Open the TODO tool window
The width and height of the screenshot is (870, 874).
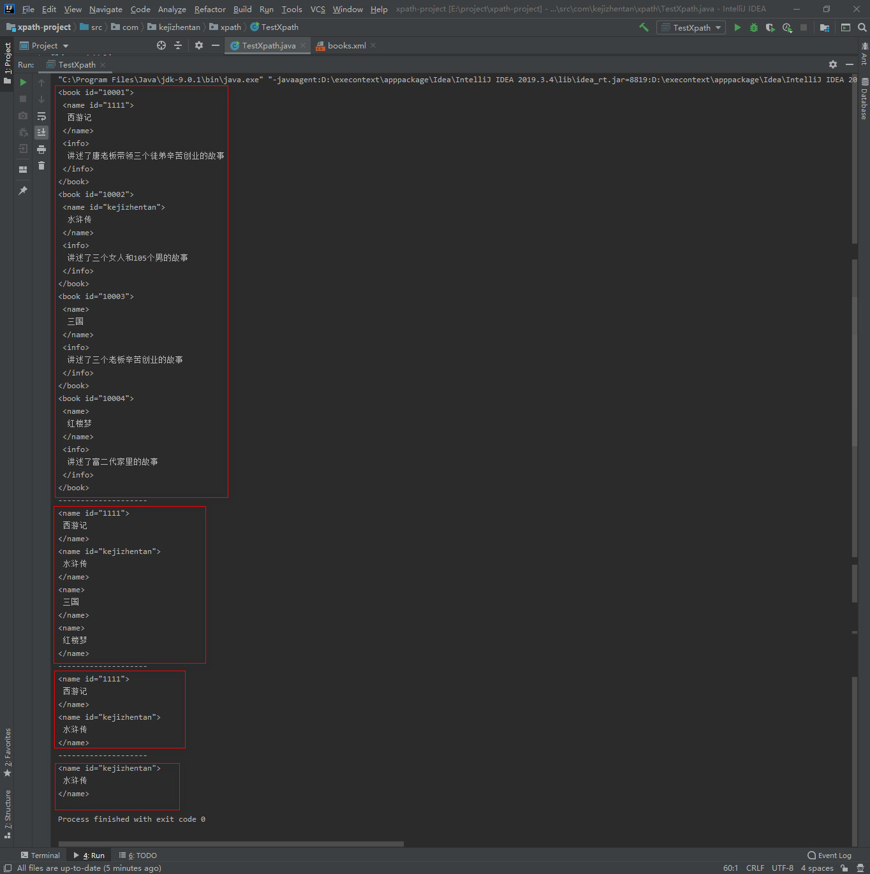coord(138,856)
